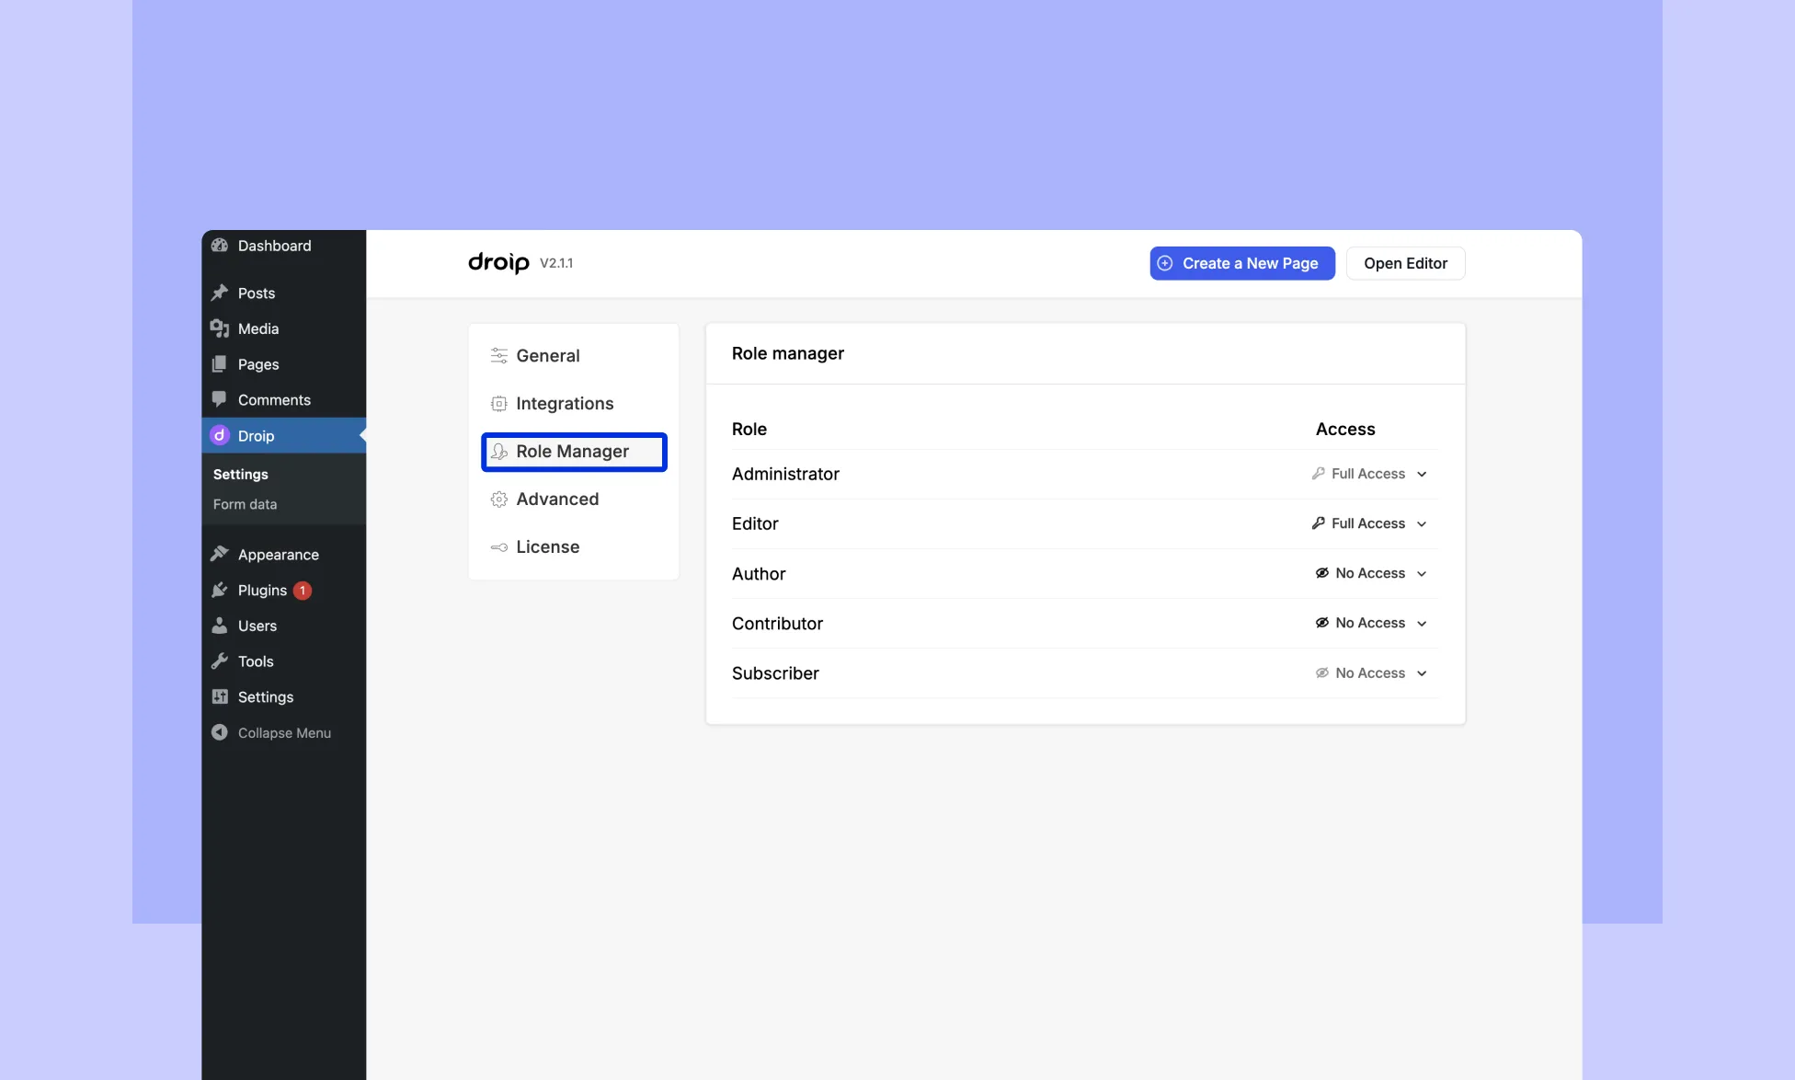Open the License tab
Viewport: 1795px width, 1080px height.
[574, 546]
